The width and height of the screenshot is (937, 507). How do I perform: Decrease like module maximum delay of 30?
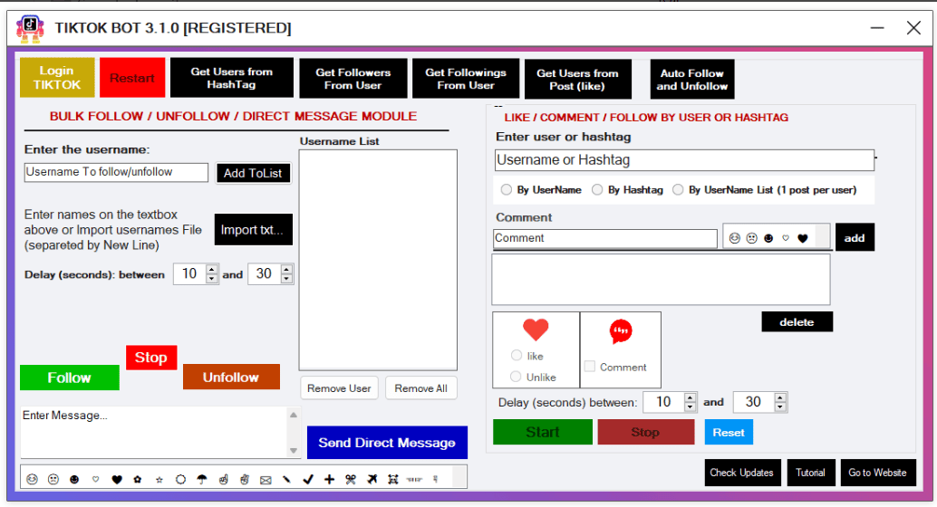pyautogui.click(x=780, y=407)
